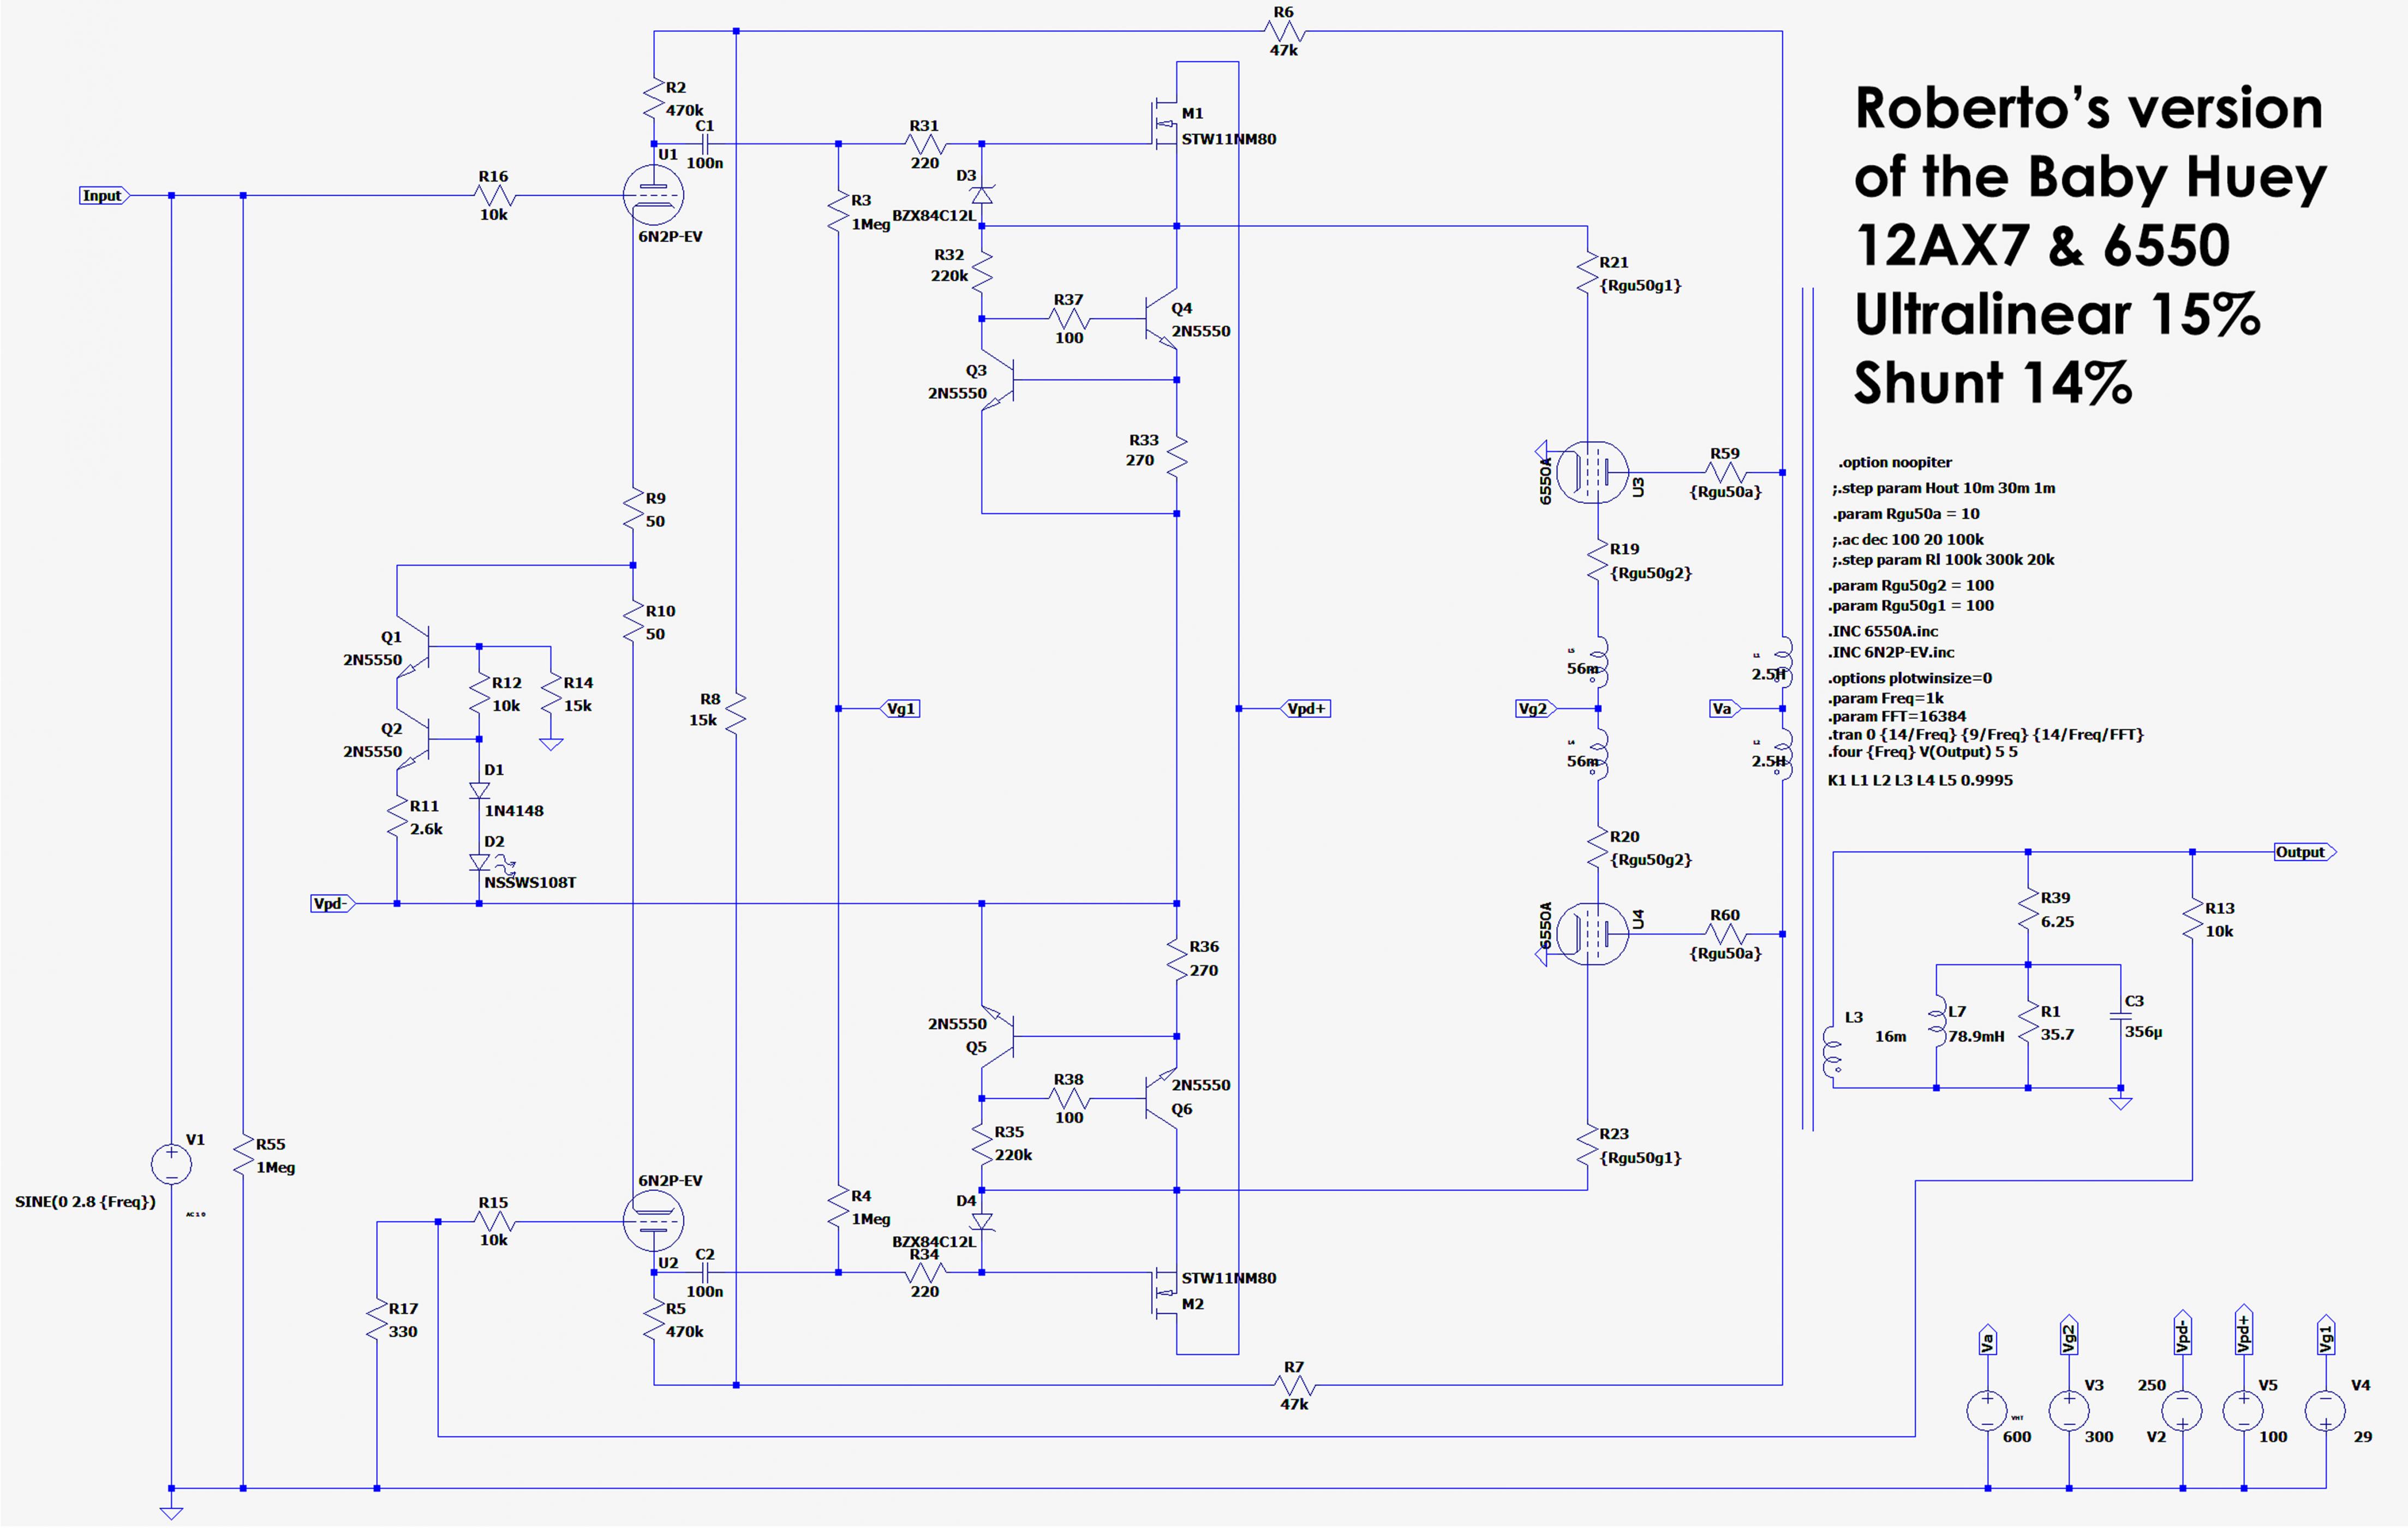This screenshot has width=2408, height=1528.
Task: Select resistor R7 47k at bottom
Action: point(1294,1385)
